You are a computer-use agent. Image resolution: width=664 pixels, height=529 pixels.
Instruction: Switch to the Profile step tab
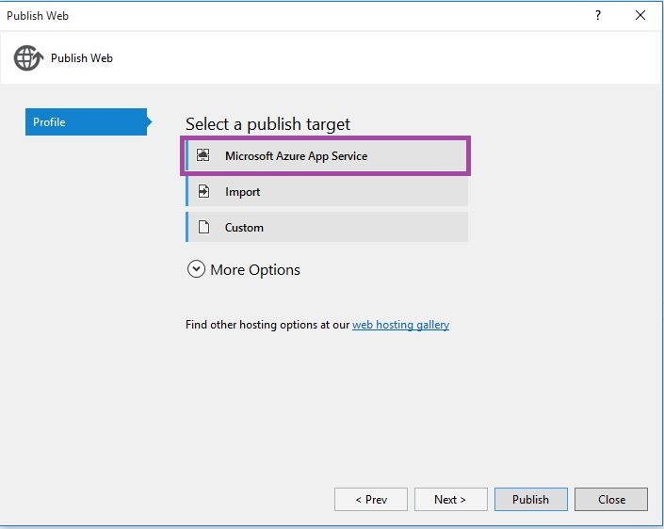pyautogui.click(x=85, y=122)
